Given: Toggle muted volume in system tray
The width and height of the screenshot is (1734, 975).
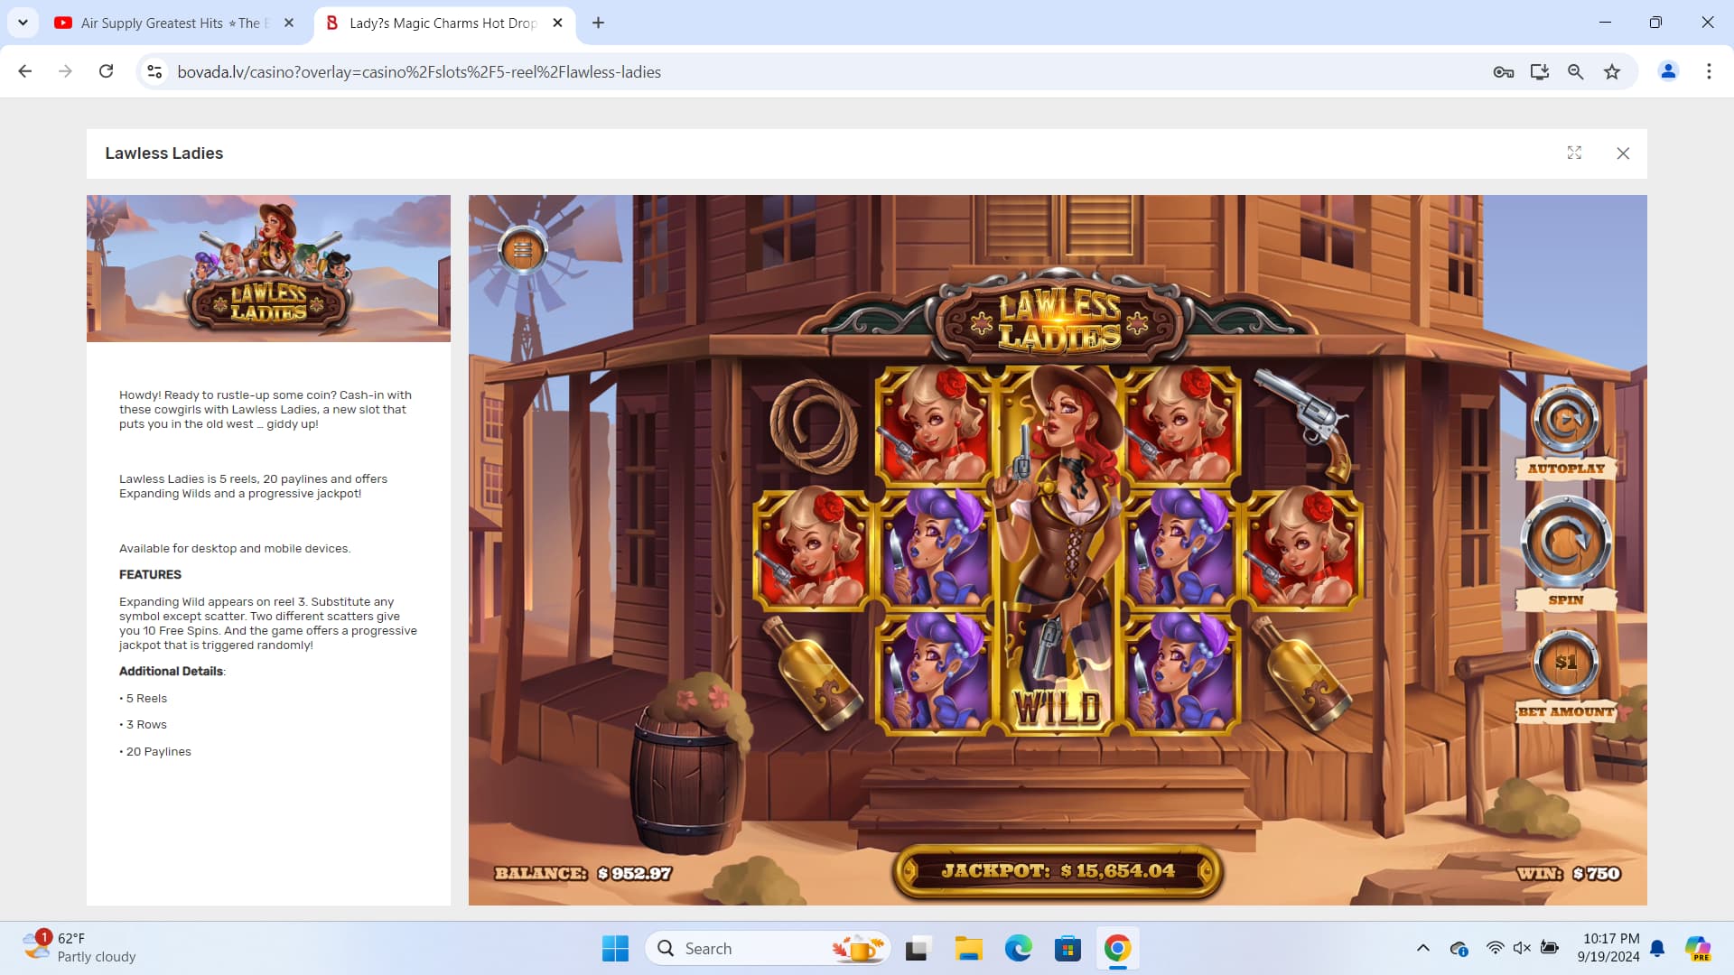Looking at the screenshot, I should tap(1522, 948).
